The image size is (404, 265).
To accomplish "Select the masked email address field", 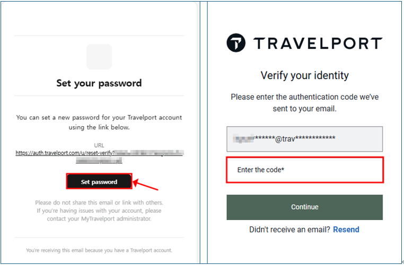I will (x=304, y=139).
